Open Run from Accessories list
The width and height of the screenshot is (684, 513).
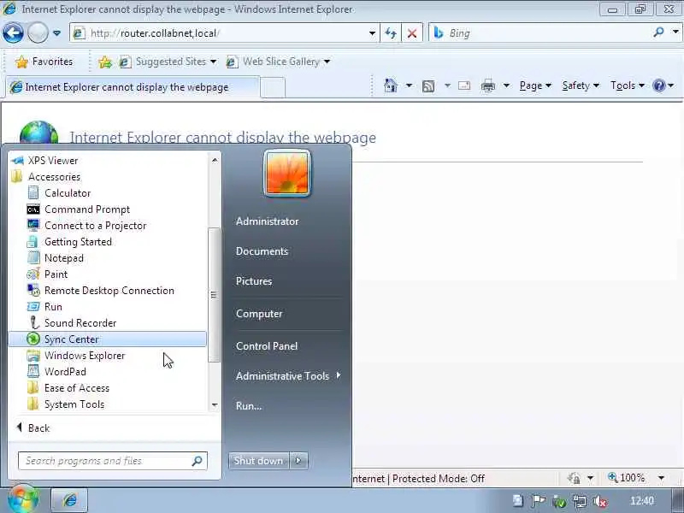108,307
